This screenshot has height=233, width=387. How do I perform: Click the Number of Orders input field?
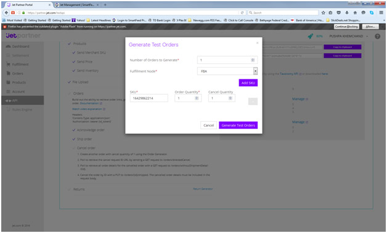coord(227,60)
